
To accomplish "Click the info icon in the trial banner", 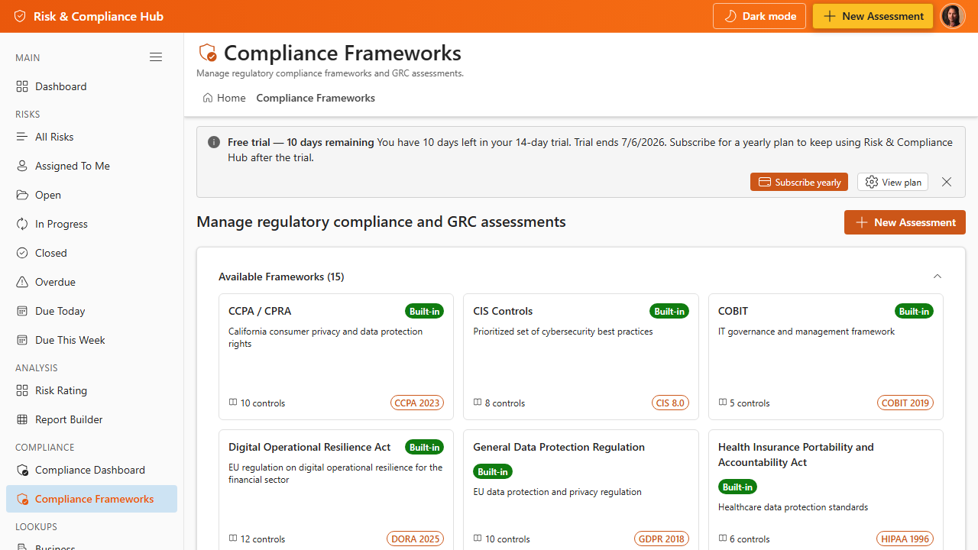I will 214,143.
